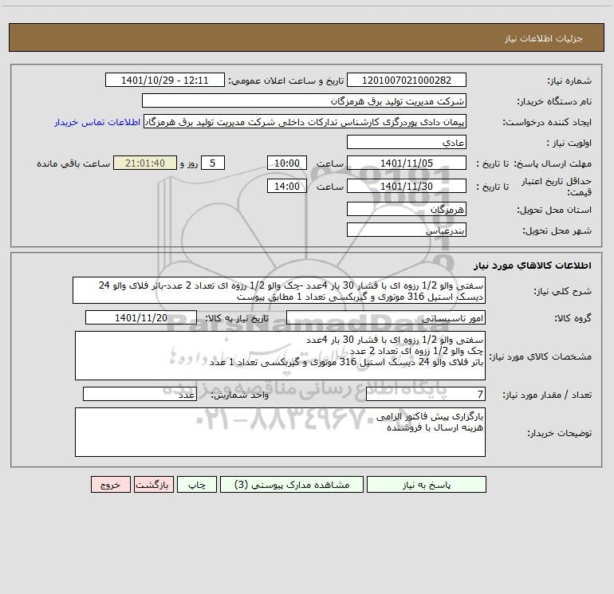Click the request creator field پیمان دادی پوردرگزی

305,121
